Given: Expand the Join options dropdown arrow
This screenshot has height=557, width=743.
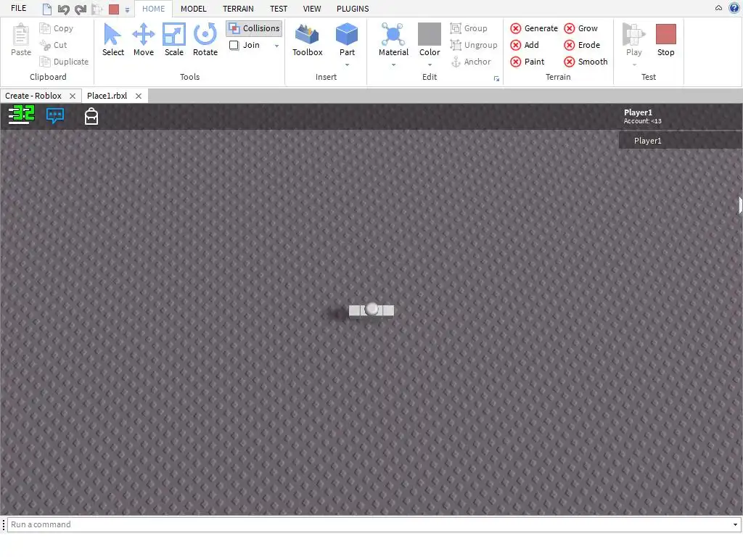Looking at the screenshot, I should tap(276, 46).
